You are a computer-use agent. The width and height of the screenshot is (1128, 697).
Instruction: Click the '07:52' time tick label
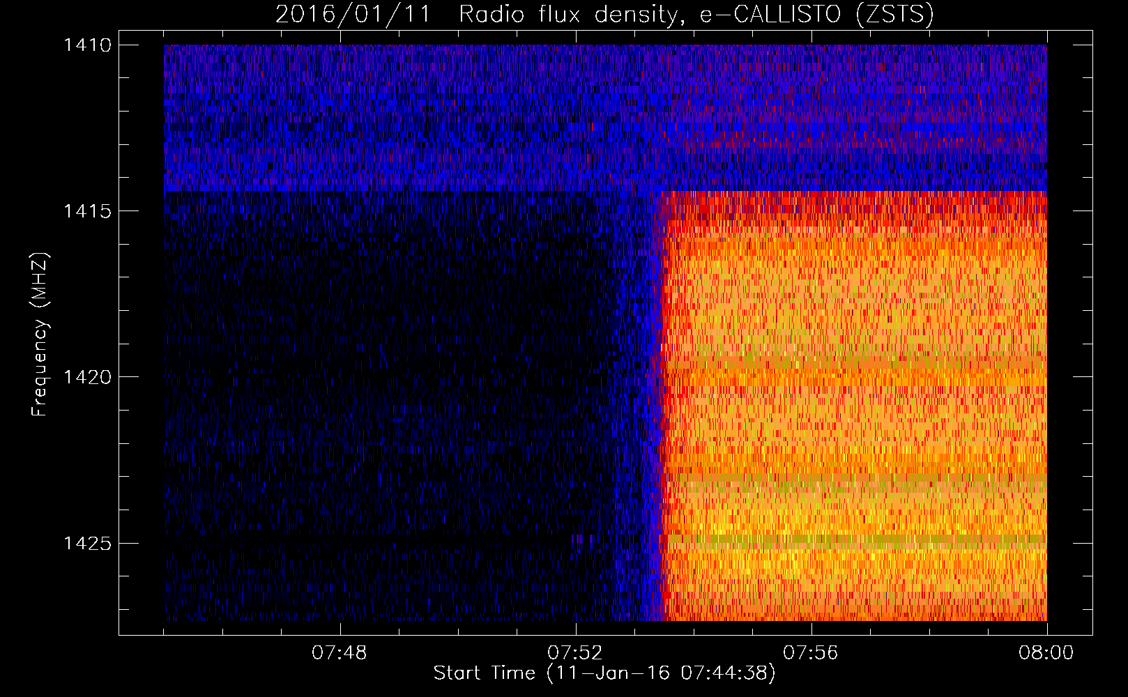click(x=575, y=653)
